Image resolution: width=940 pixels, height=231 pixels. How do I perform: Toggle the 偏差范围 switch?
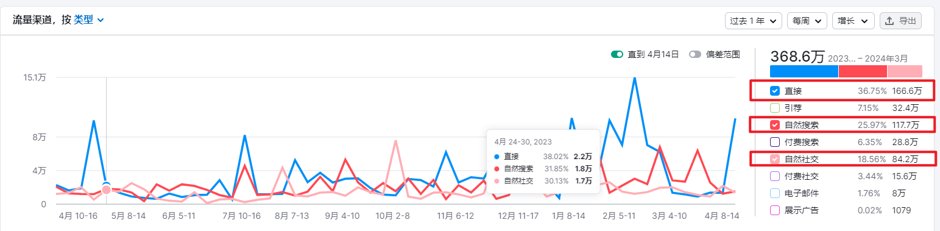[x=694, y=54]
